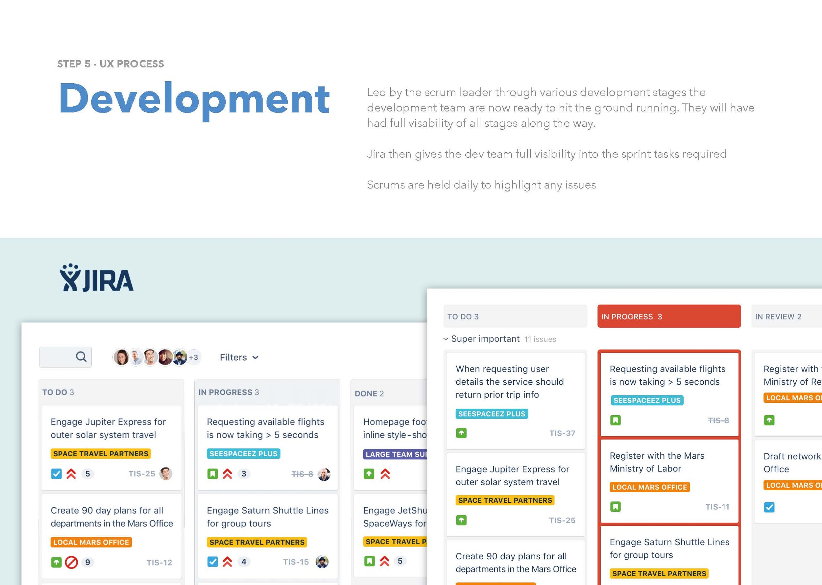
Task: Click the +3 more avatars badge
Action: [x=193, y=357]
